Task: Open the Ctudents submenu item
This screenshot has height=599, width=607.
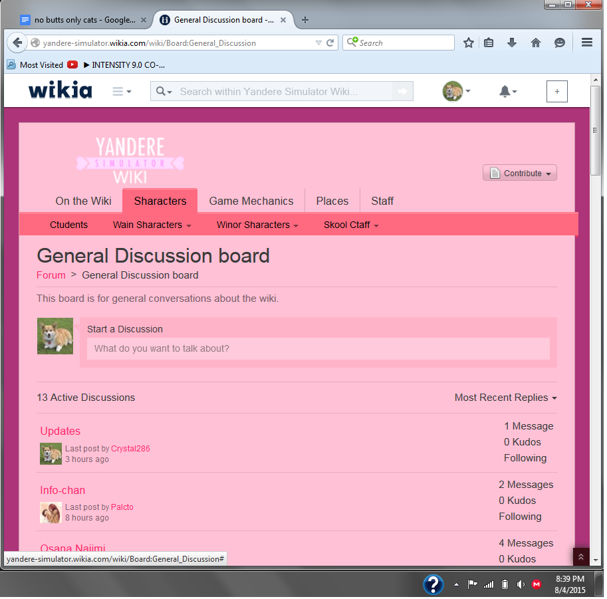Action: point(68,225)
